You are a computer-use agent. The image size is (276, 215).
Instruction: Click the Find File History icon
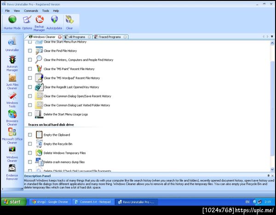(x=39, y=50)
